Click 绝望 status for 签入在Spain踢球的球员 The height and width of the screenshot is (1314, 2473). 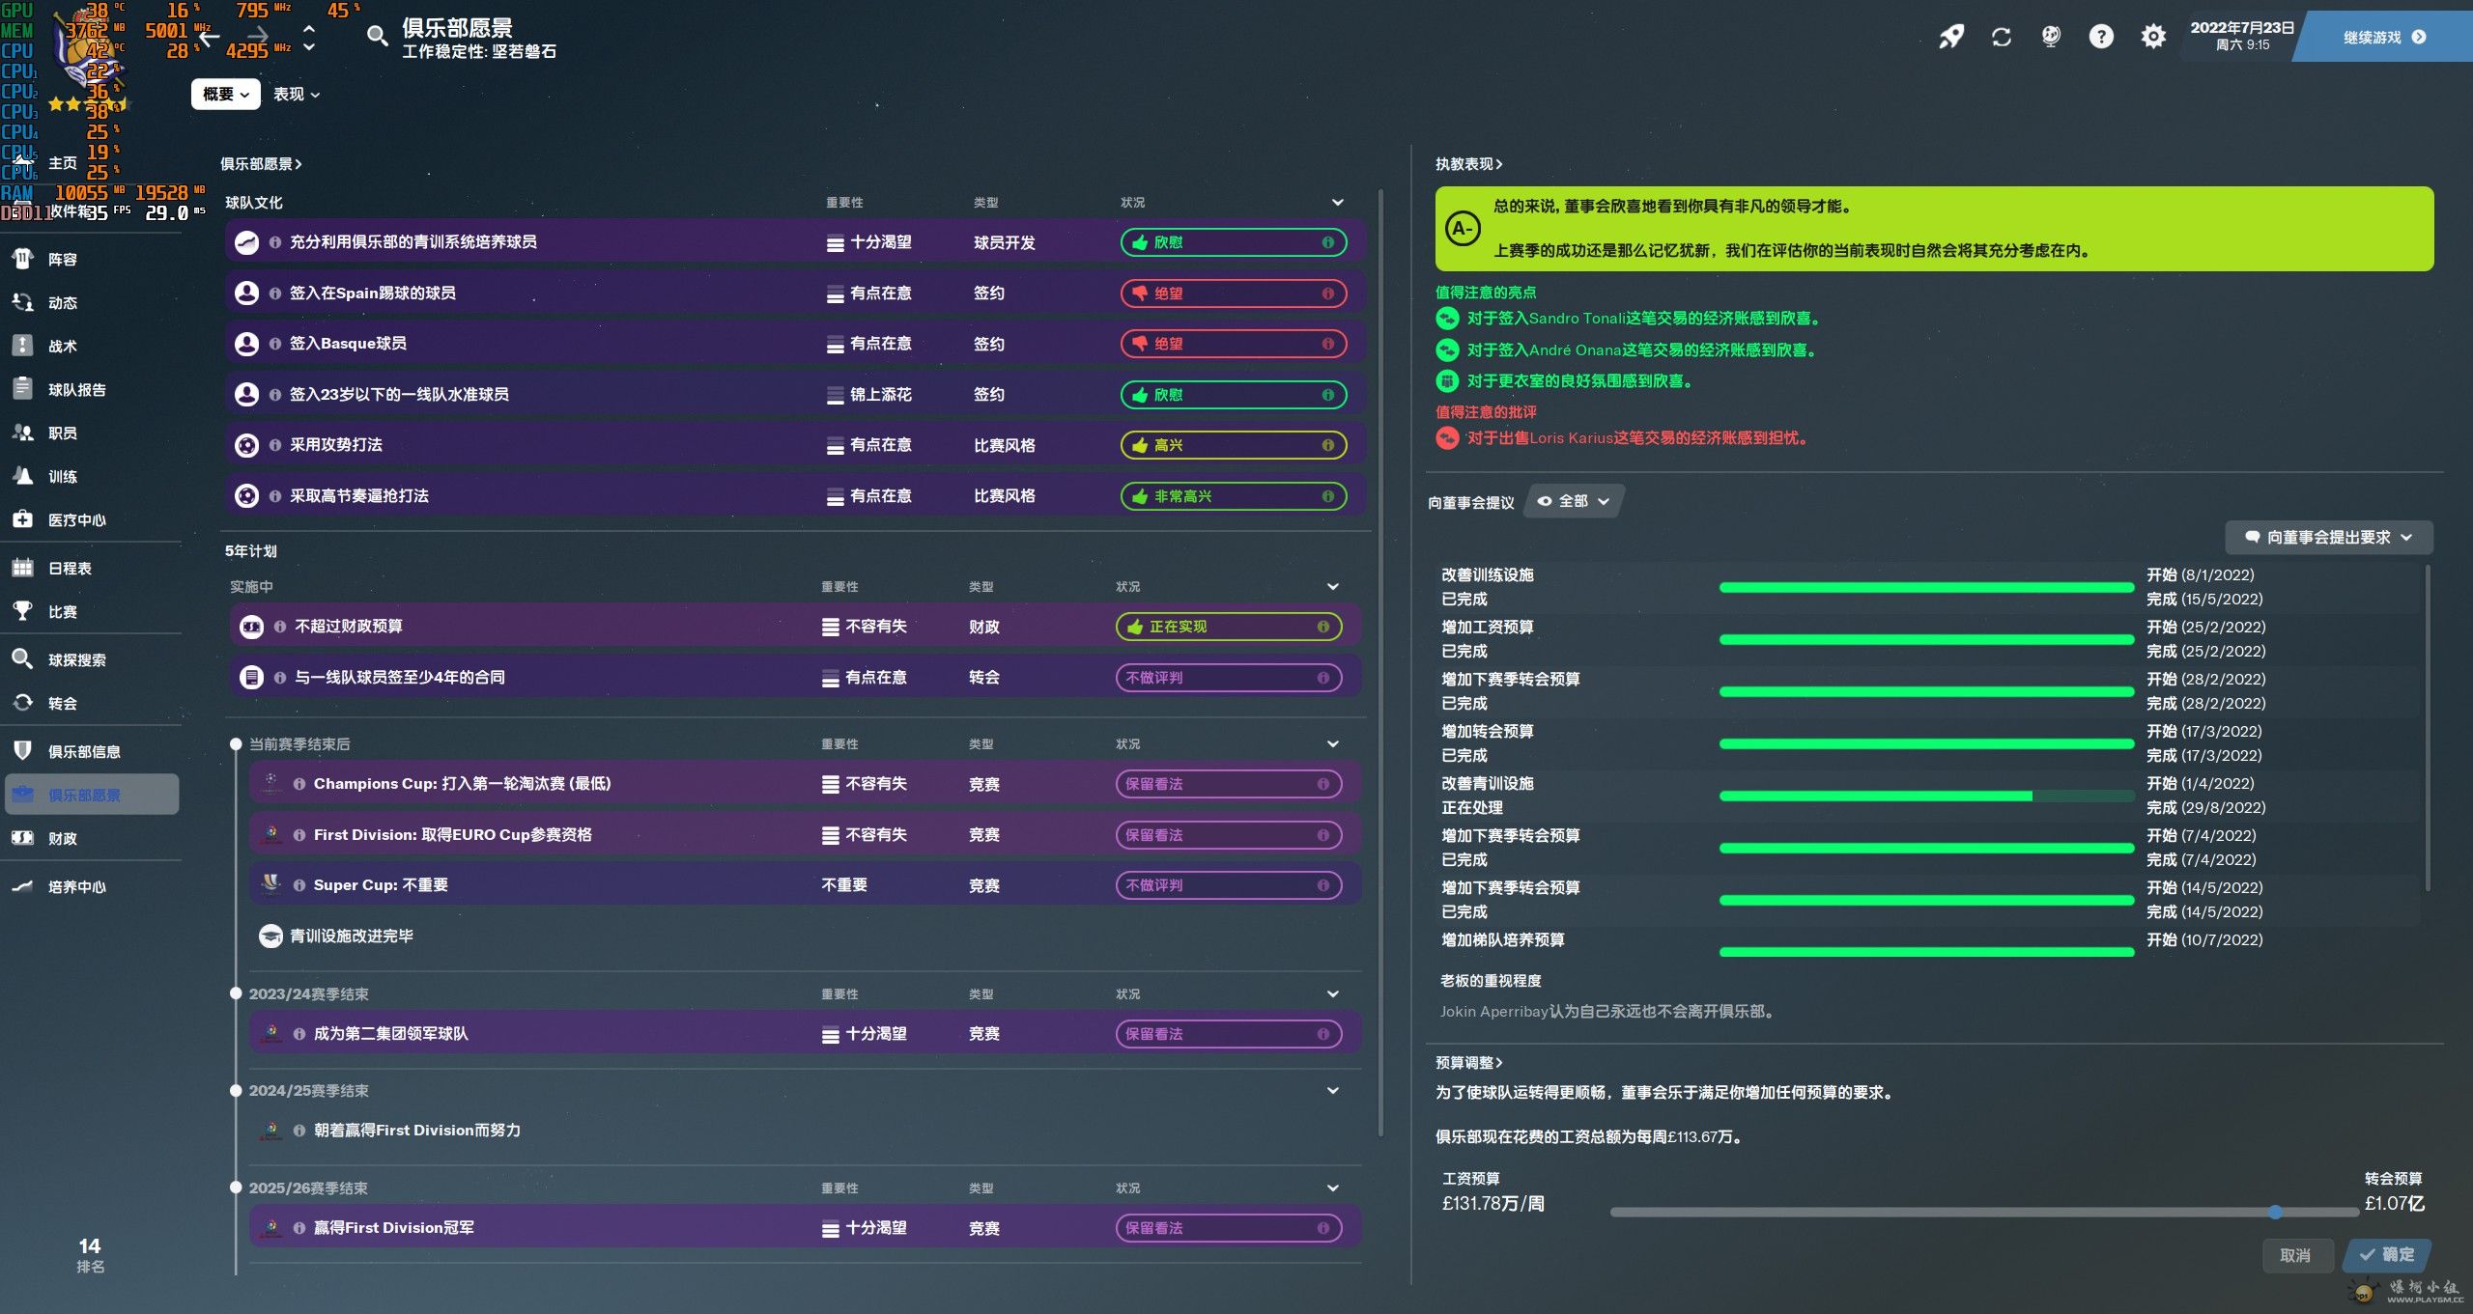1234,293
